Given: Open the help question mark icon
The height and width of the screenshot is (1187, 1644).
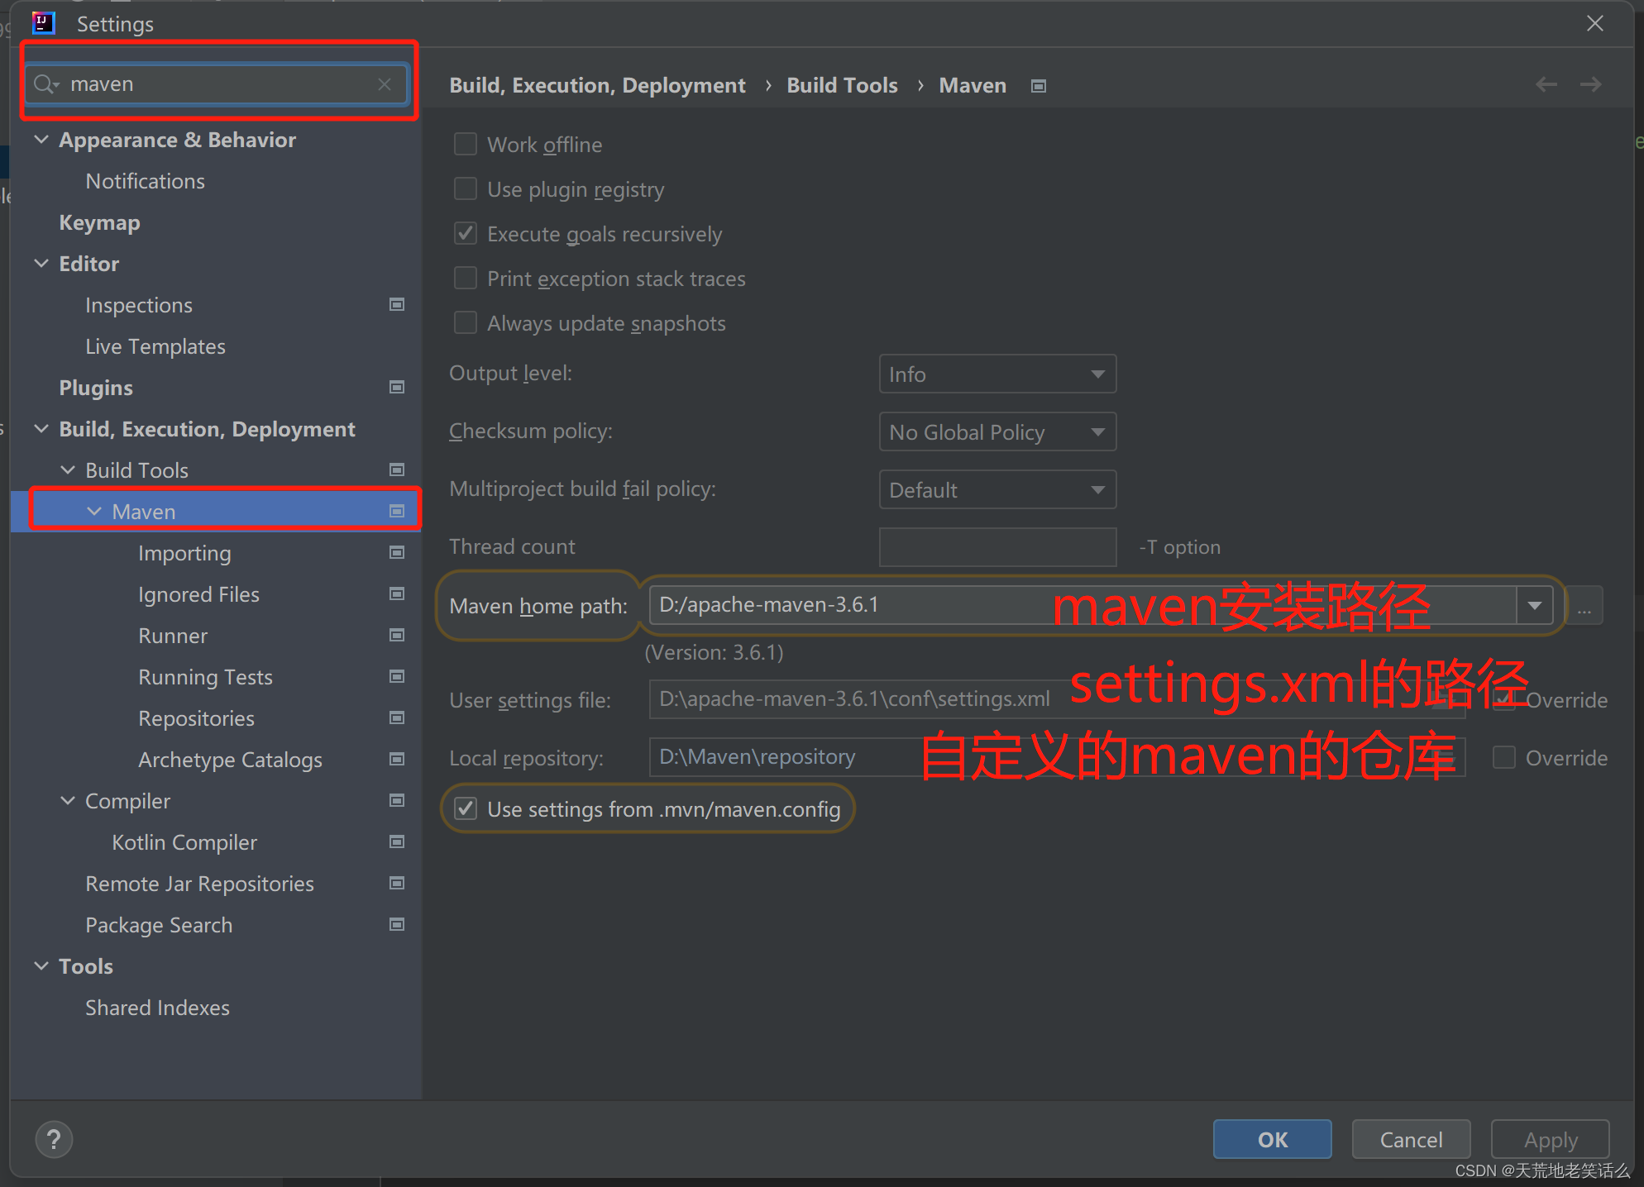Looking at the screenshot, I should 54,1139.
